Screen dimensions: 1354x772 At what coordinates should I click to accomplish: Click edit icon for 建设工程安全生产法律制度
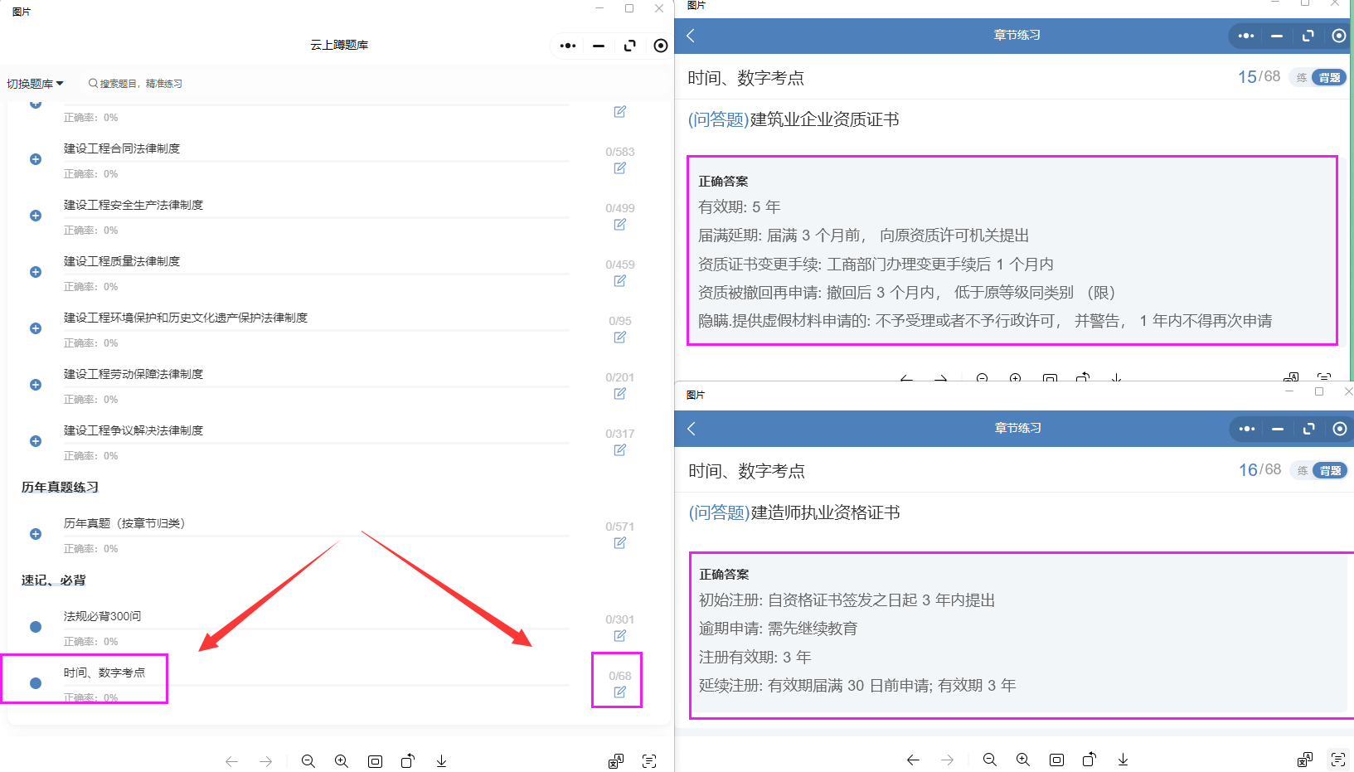click(619, 225)
